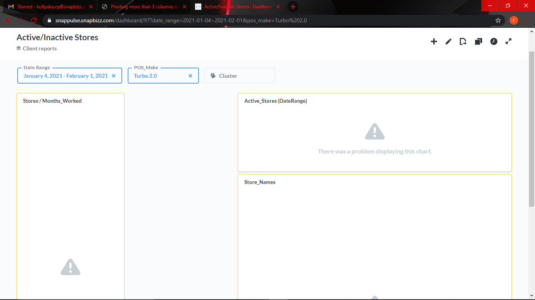Open the browser profile avatar

[x=513, y=20]
